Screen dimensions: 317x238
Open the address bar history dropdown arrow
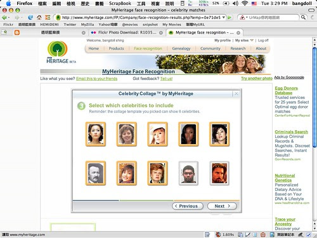pyautogui.click(x=224, y=17)
